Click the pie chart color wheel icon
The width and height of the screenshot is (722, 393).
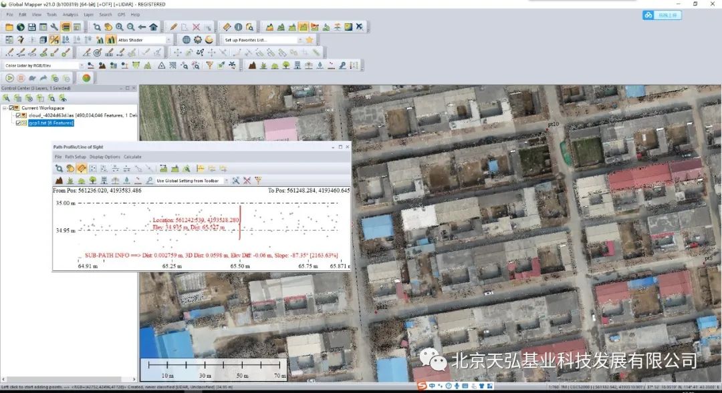[86, 78]
